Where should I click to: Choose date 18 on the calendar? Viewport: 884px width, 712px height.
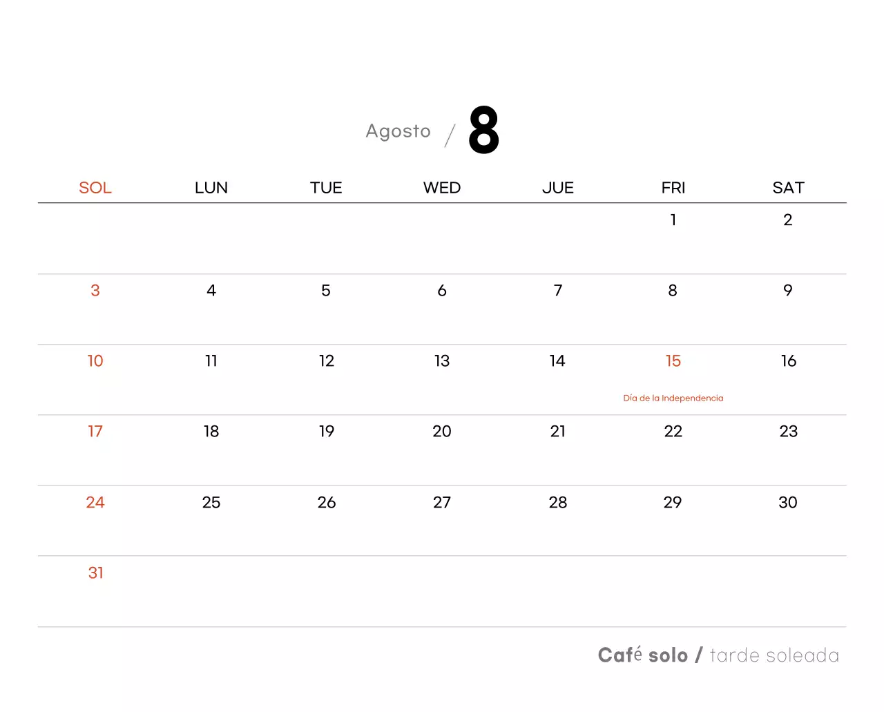(x=211, y=432)
